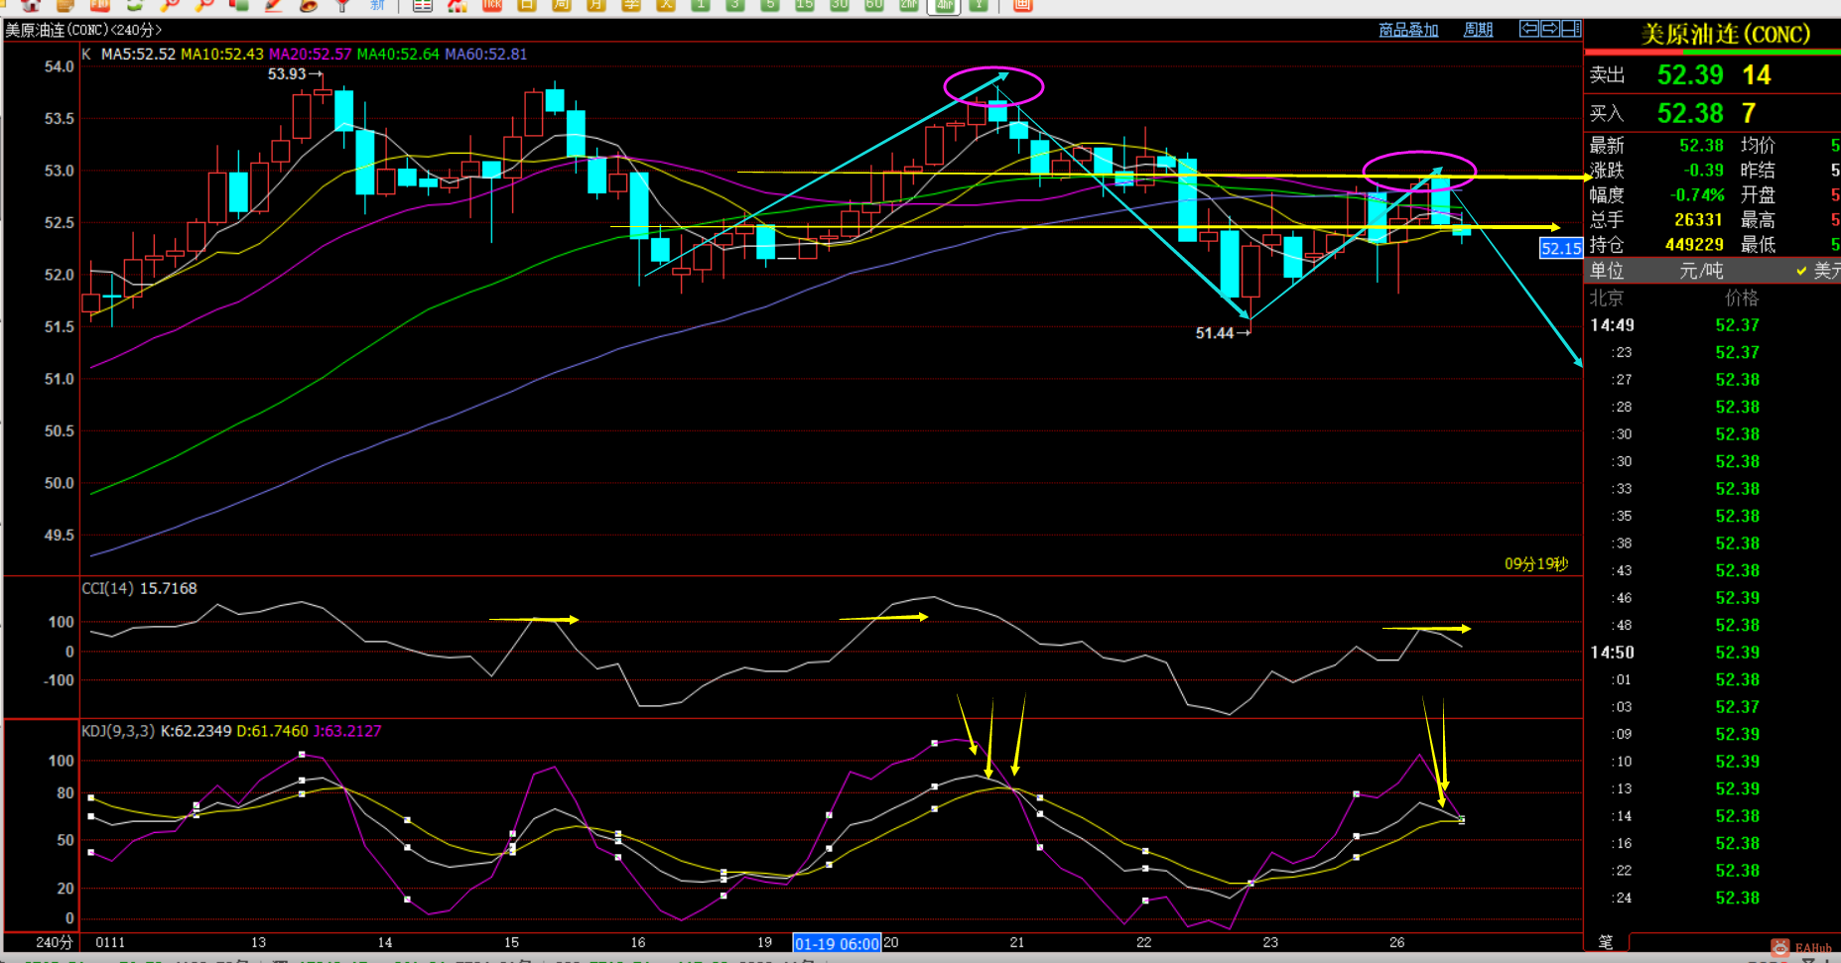The width and height of the screenshot is (1841, 963).
Task: Click the 54.0 price axis label
Action: (x=60, y=67)
